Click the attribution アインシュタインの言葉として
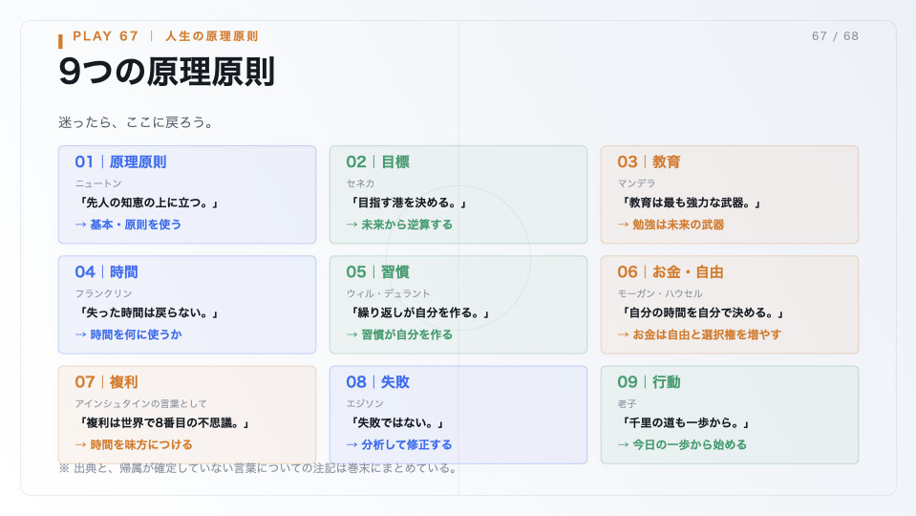This screenshot has width=916, height=516. coord(140,403)
